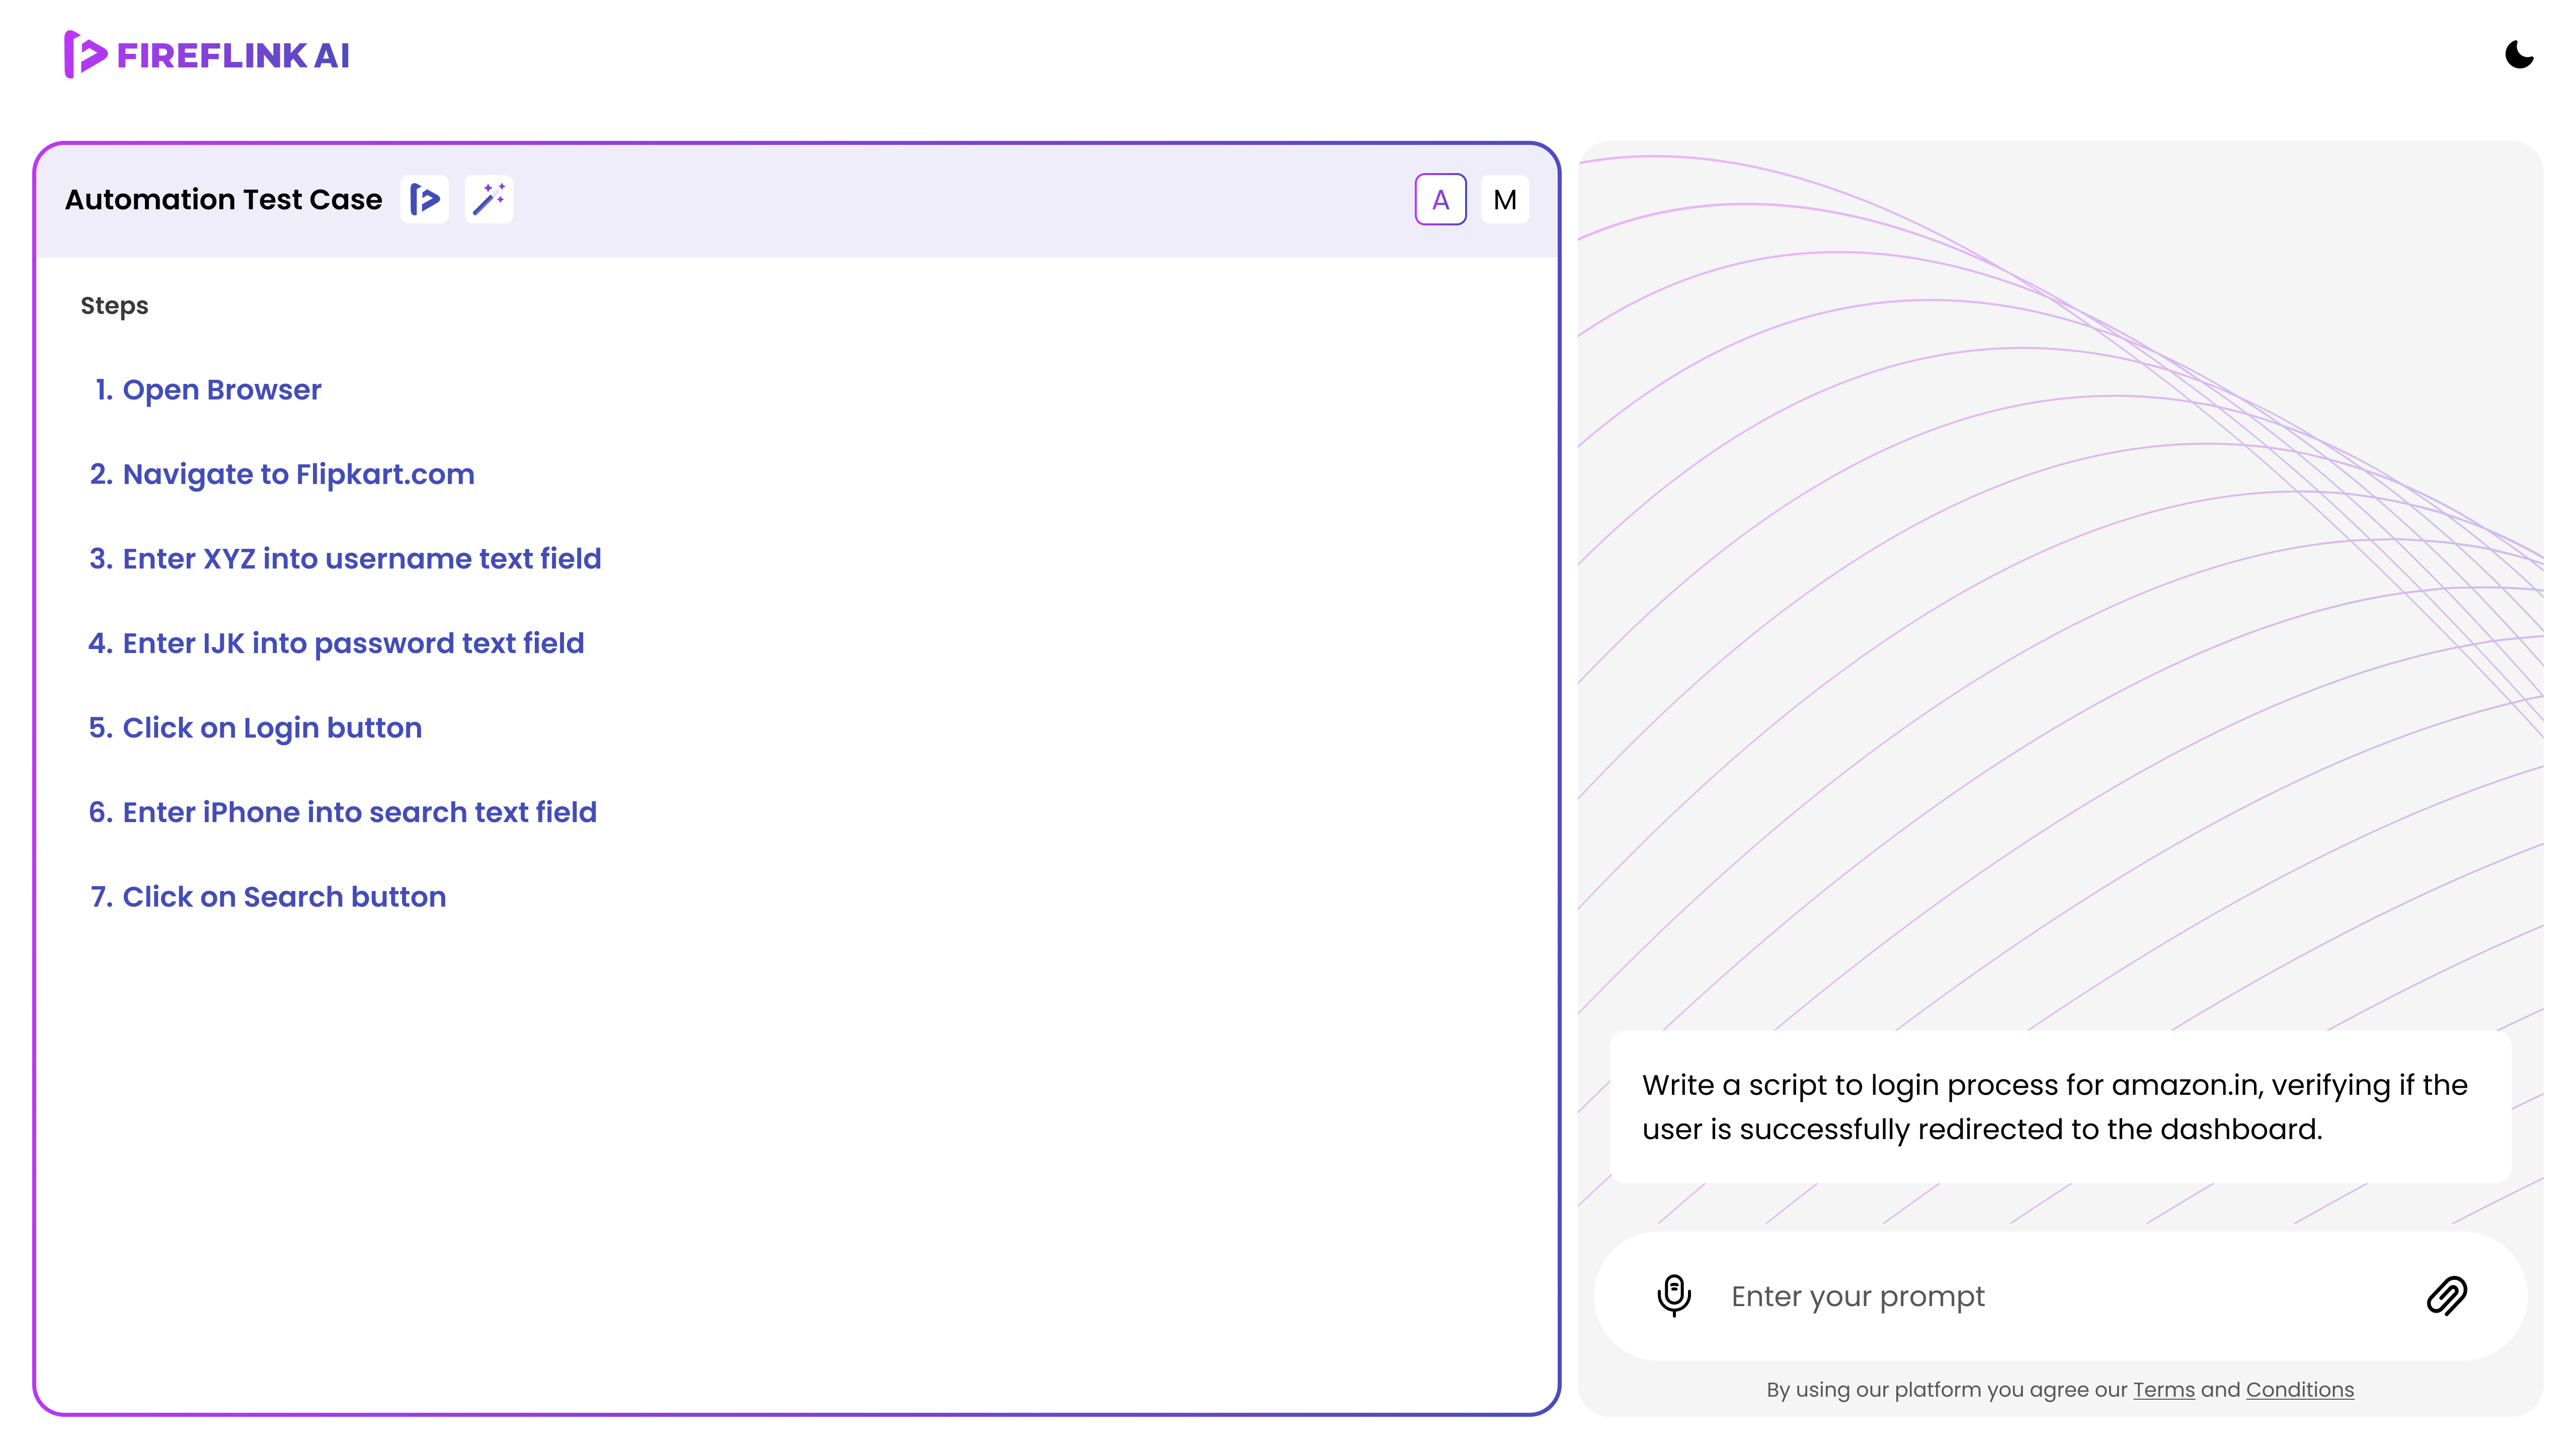Click the FireFlink script generation icon
Image resolution: width=2576 pixels, height=1449 pixels.
(x=424, y=198)
